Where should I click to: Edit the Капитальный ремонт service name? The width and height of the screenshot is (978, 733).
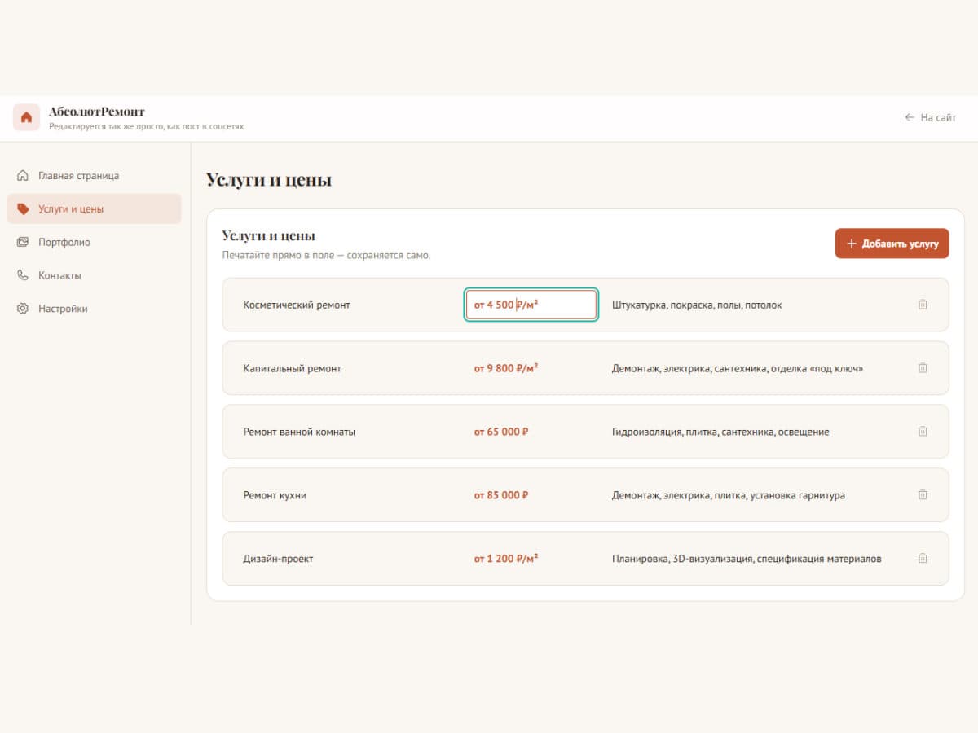coord(293,368)
